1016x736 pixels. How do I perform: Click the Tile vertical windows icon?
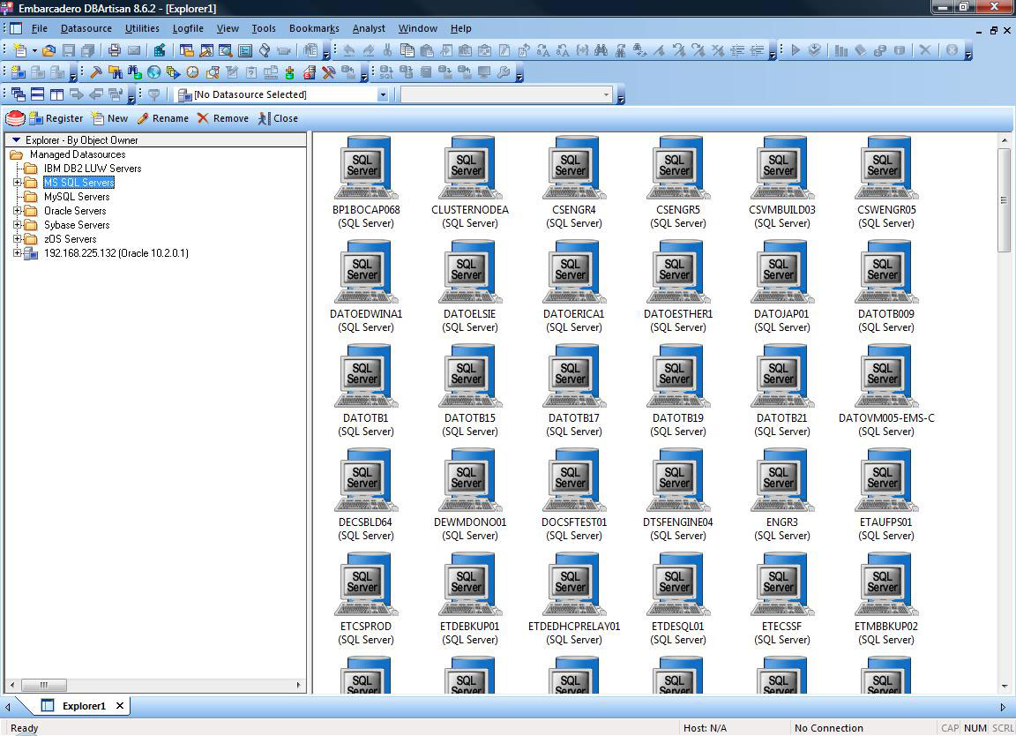coord(57,94)
